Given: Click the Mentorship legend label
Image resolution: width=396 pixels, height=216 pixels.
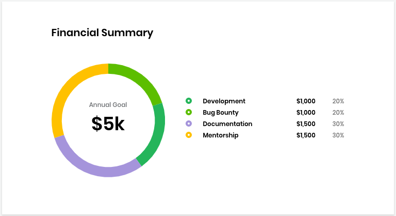Looking at the screenshot, I should point(220,135).
